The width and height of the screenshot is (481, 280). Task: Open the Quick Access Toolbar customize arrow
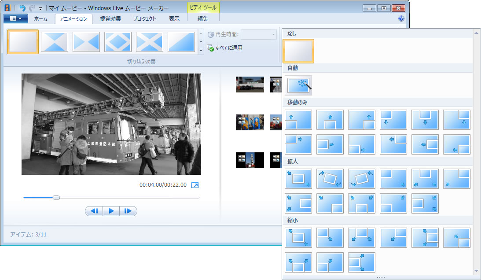(40, 8)
